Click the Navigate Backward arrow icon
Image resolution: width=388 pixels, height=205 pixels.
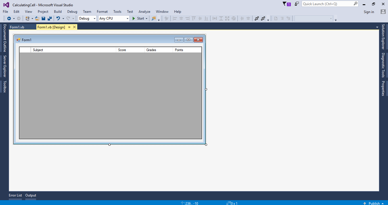[9, 18]
